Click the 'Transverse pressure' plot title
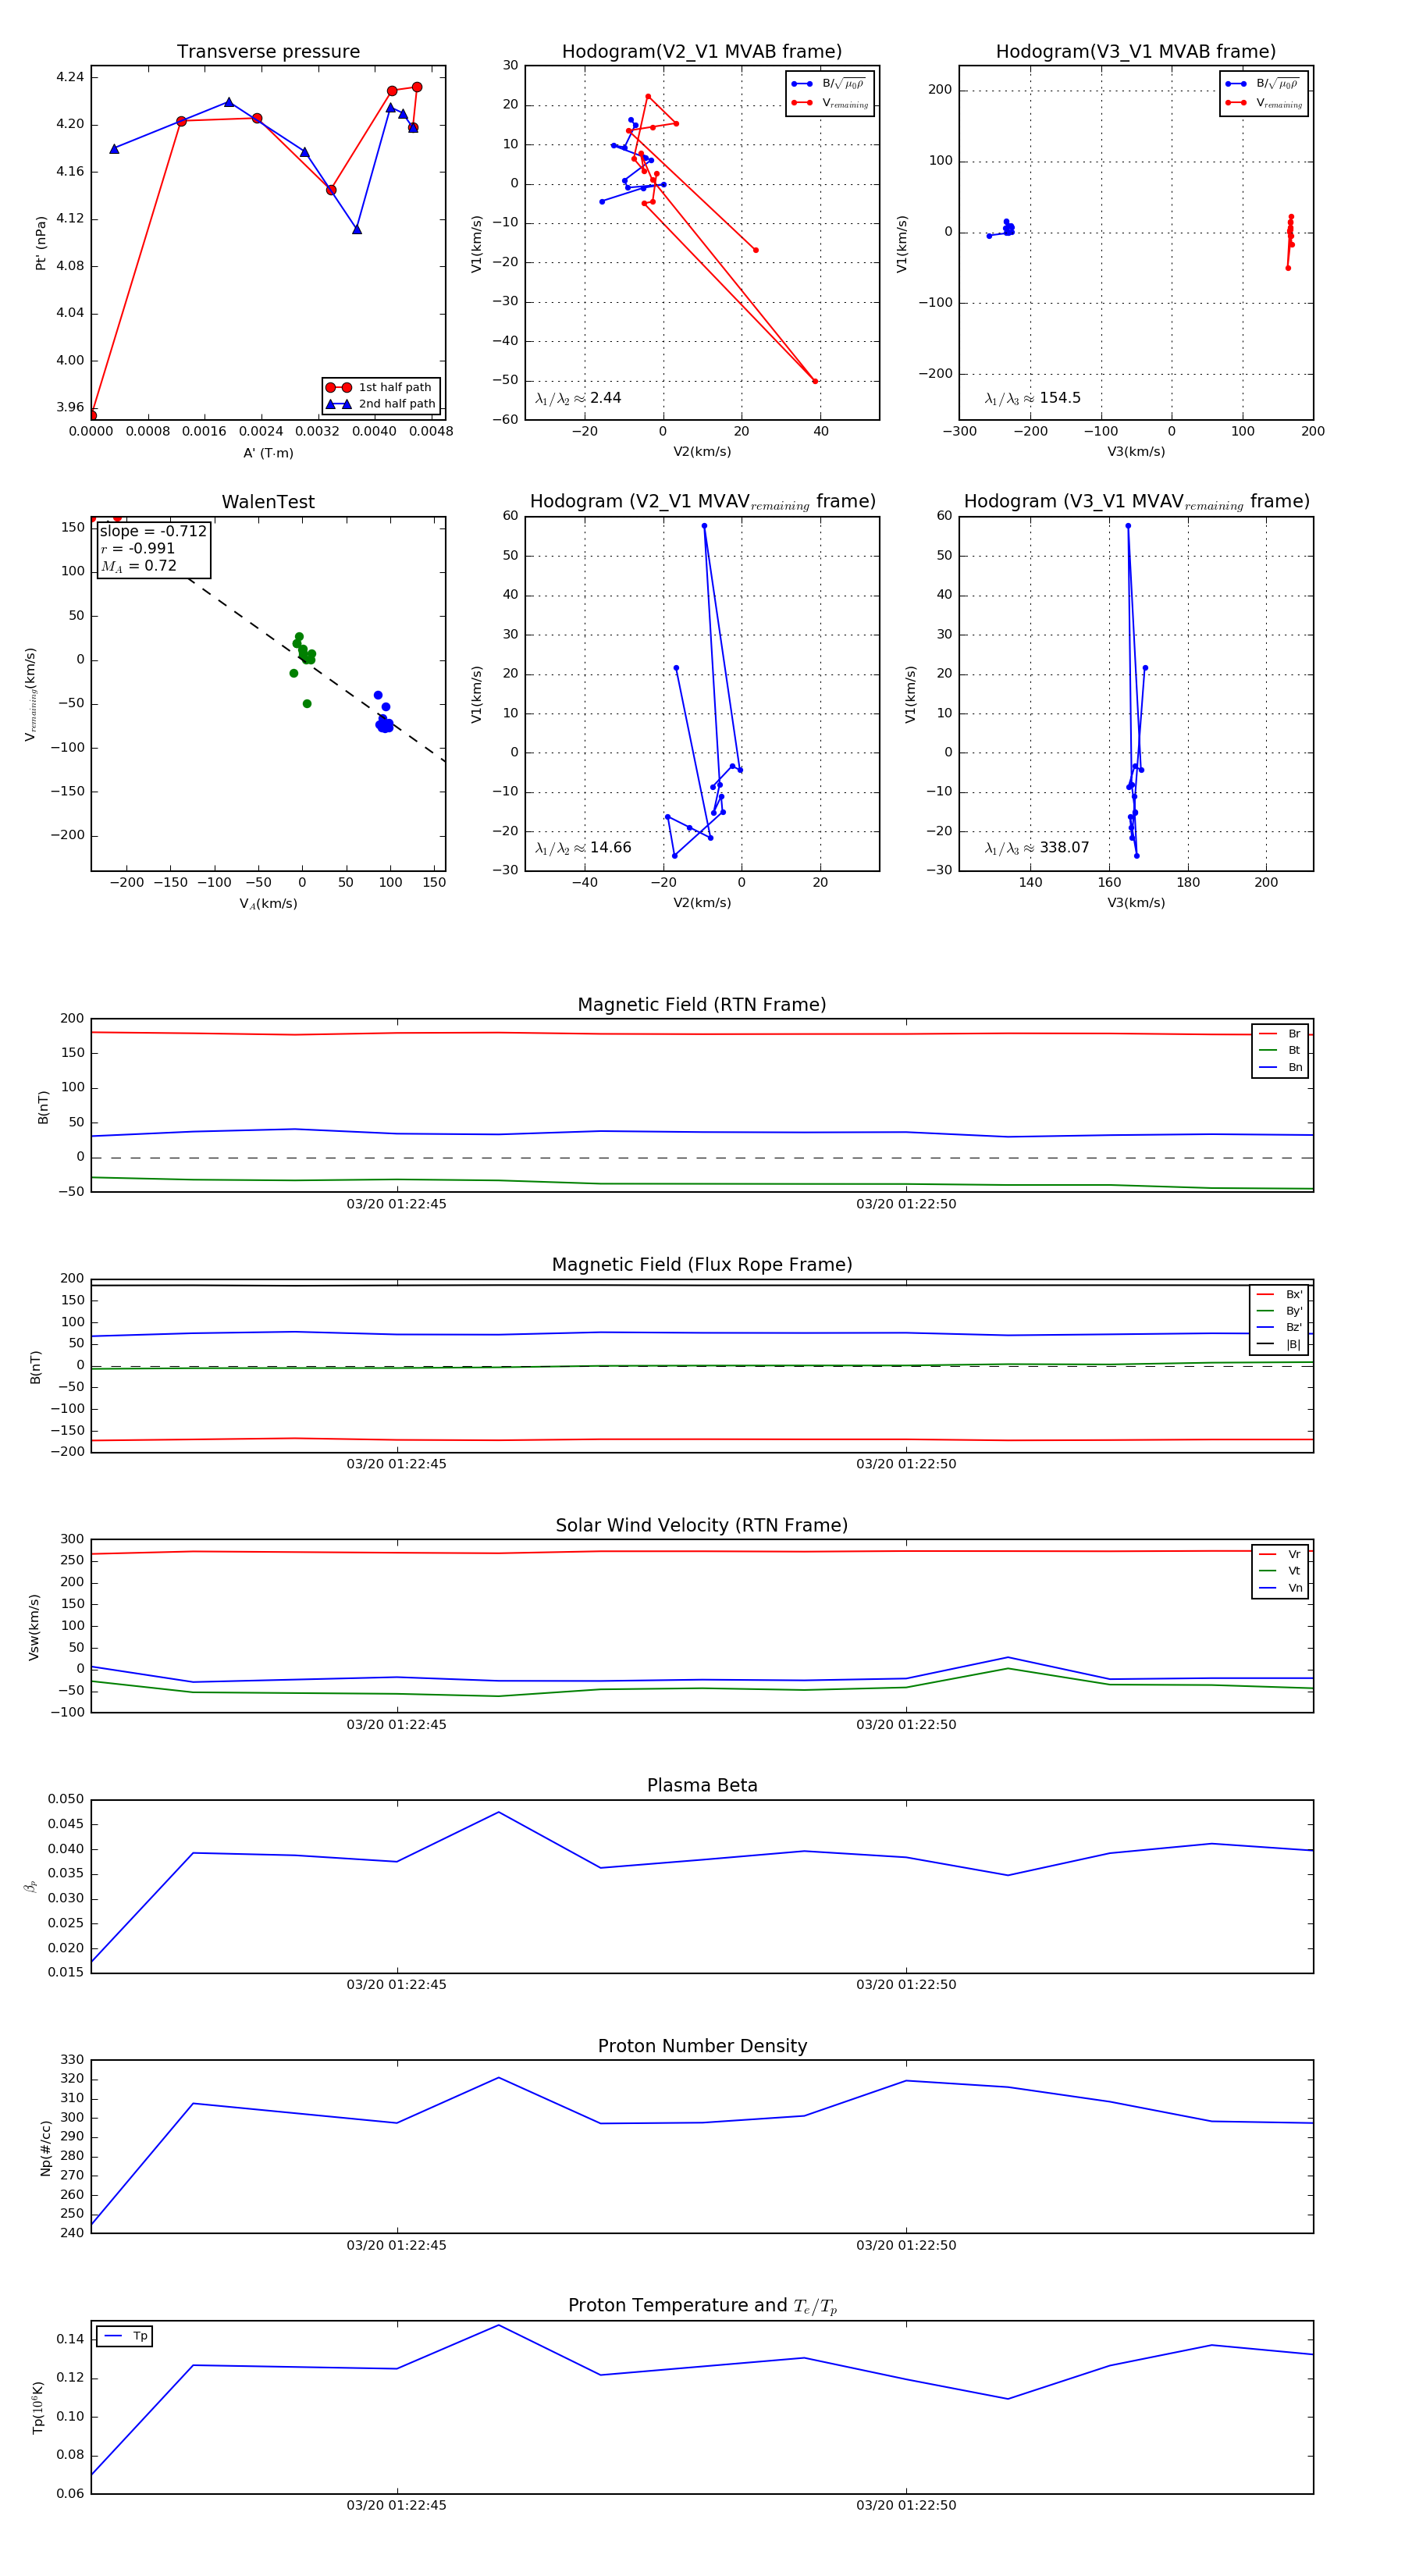The image size is (1405, 2576). 268,52
